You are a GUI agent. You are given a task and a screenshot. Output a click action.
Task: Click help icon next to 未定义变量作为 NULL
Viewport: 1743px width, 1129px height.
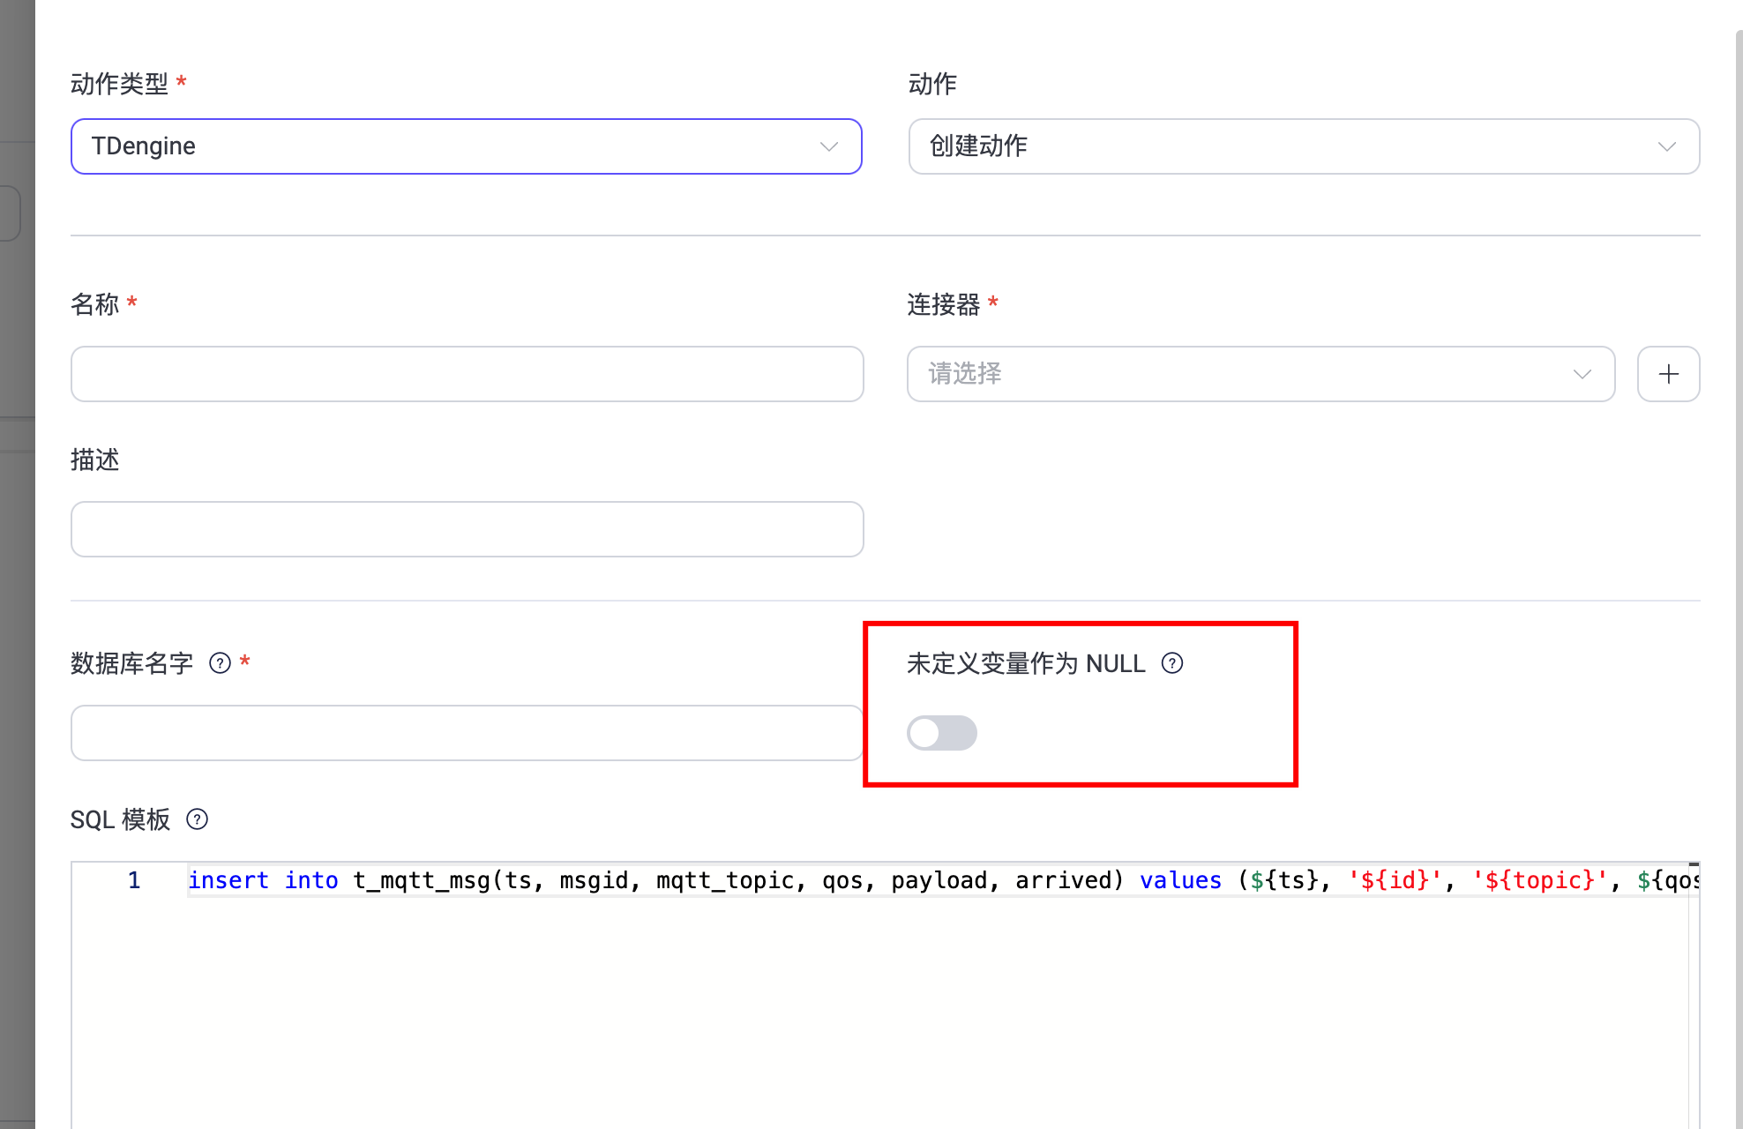pyautogui.click(x=1172, y=663)
